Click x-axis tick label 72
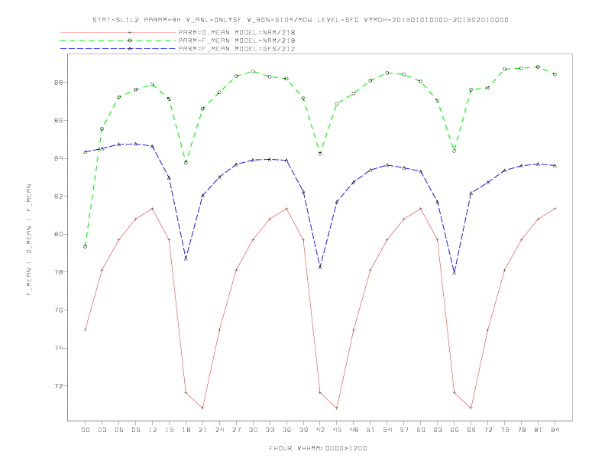Viewport: 605px width, 468px height. coord(487,430)
